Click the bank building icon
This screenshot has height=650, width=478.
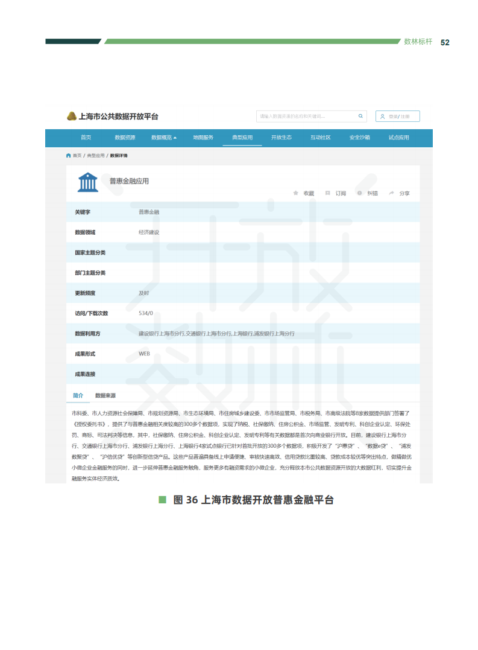(88, 182)
